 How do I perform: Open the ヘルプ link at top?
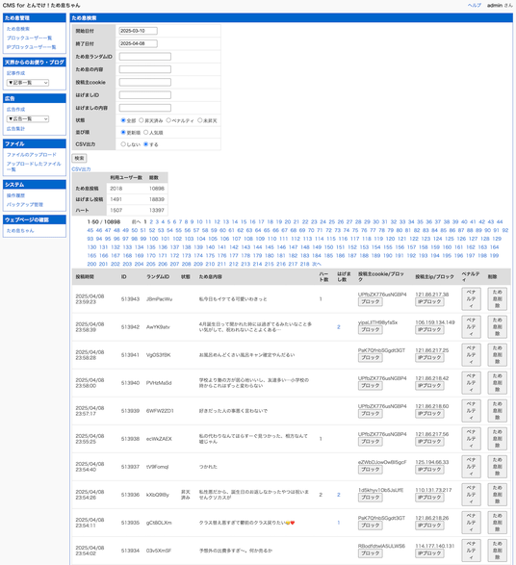[x=475, y=6]
